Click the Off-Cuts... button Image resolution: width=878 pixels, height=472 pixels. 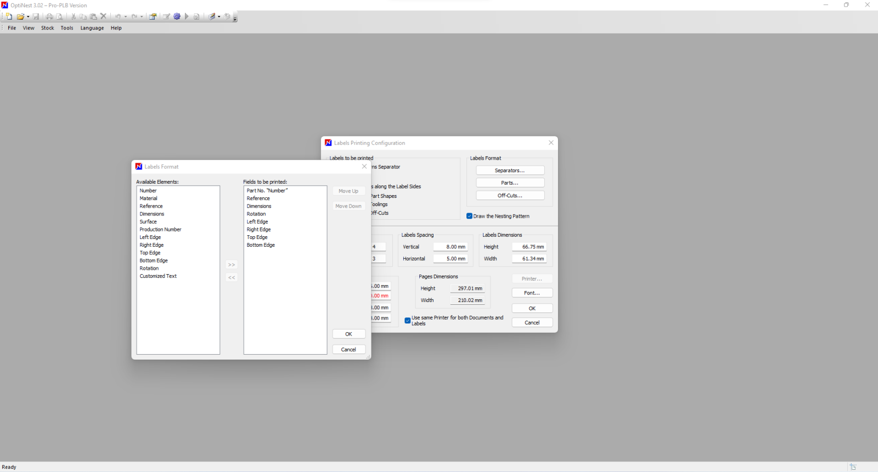coord(510,196)
